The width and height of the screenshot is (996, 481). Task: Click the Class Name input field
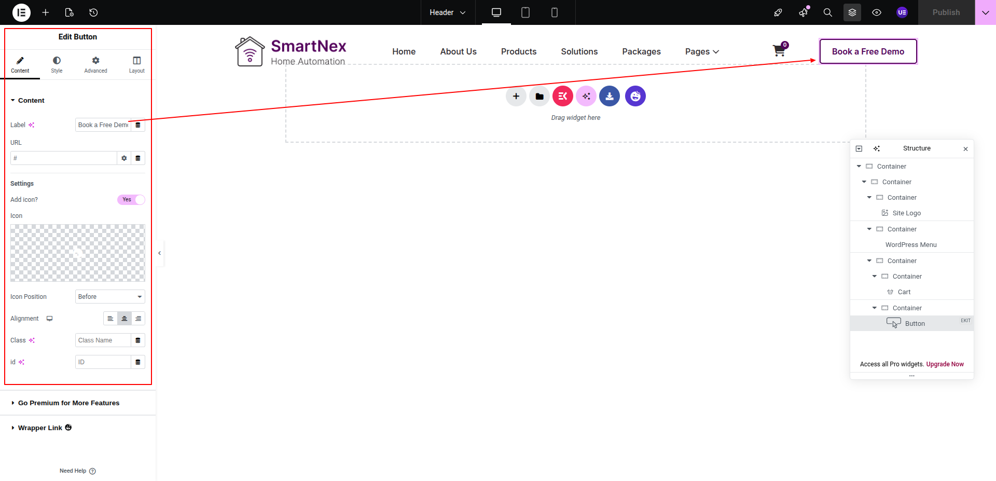[x=103, y=340]
